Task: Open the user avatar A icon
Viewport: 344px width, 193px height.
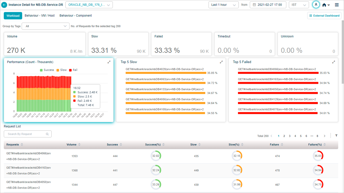Action: tap(316, 5)
